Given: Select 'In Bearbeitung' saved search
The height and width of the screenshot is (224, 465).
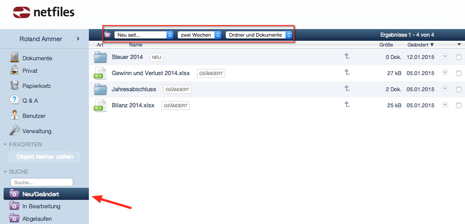Looking at the screenshot, I should (41, 206).
